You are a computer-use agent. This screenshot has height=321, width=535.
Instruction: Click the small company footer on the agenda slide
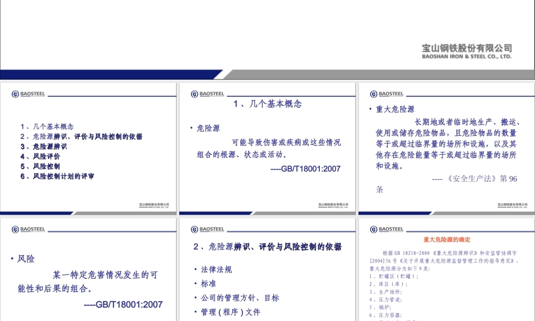[154, 205]
